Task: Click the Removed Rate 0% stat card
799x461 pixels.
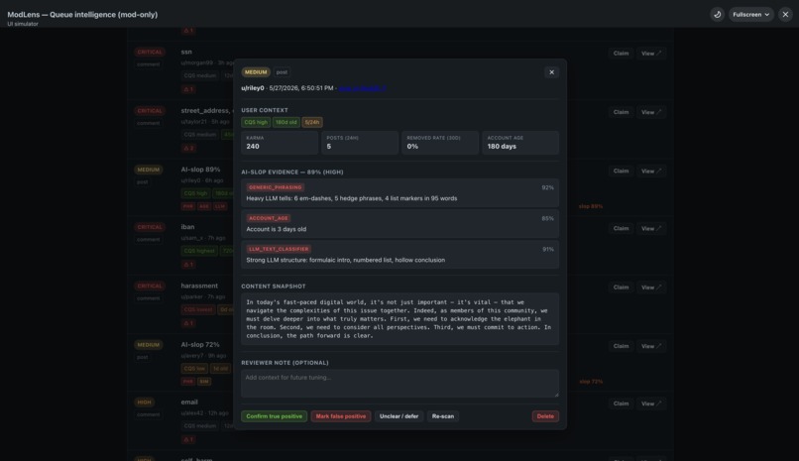Action: [440, 143]
